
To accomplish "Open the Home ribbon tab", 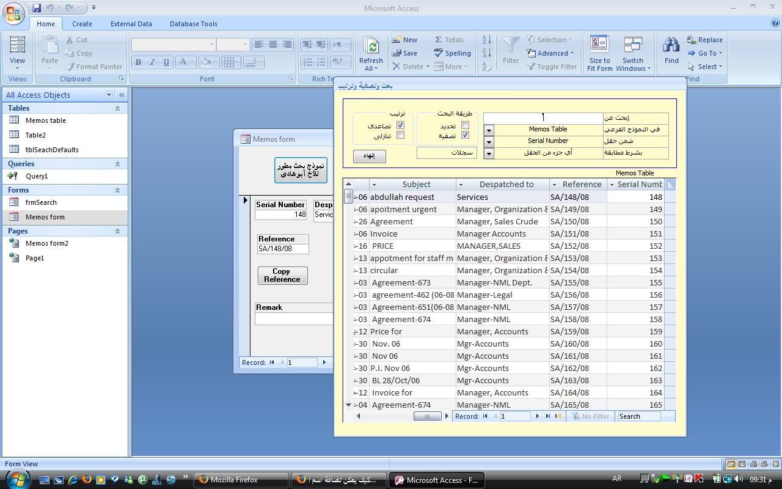I will tap(45, 24).
